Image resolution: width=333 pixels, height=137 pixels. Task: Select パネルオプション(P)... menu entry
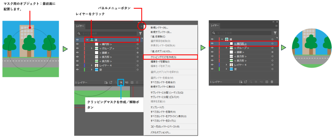pyautogui.click(x=160, y=132)
